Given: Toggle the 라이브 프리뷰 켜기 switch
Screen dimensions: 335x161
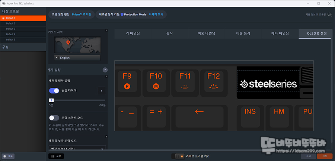Looking at the screenshot, I should (x=178, y=156).
